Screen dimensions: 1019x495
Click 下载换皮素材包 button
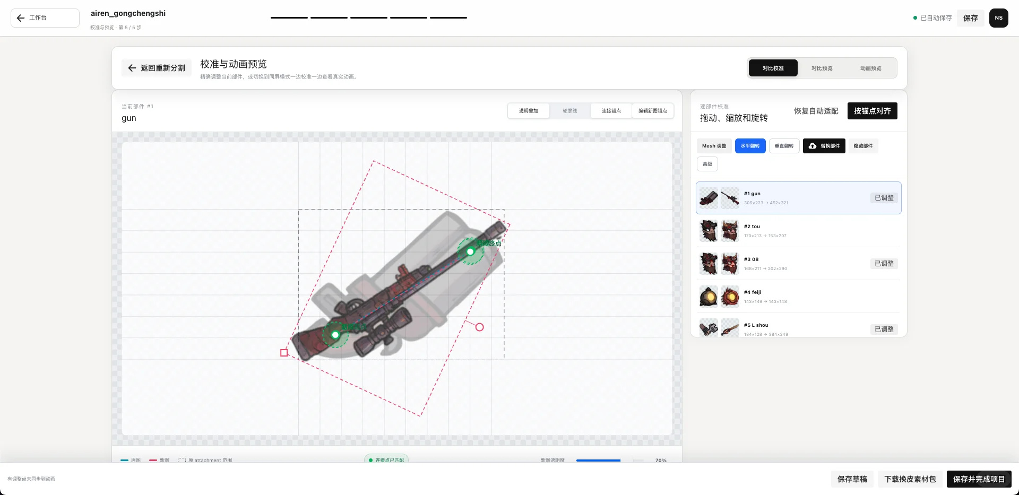(910, 479)
